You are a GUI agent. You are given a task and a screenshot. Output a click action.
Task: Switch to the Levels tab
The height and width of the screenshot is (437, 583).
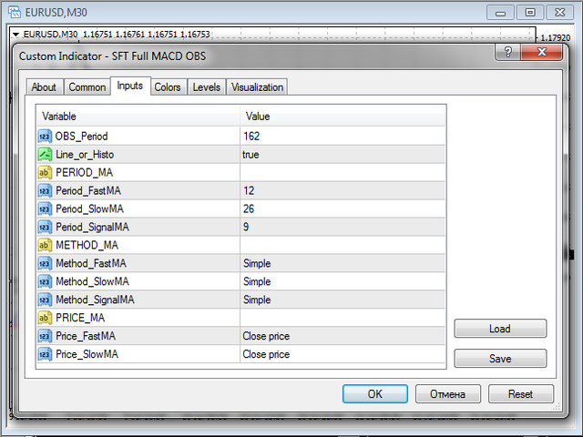[x=207, y=87]
